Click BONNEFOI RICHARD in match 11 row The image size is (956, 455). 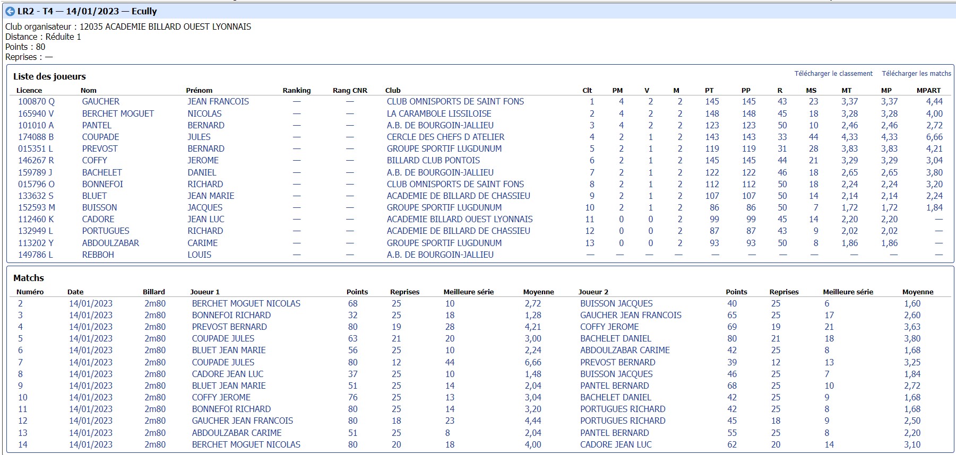click(x=231, y=409)
